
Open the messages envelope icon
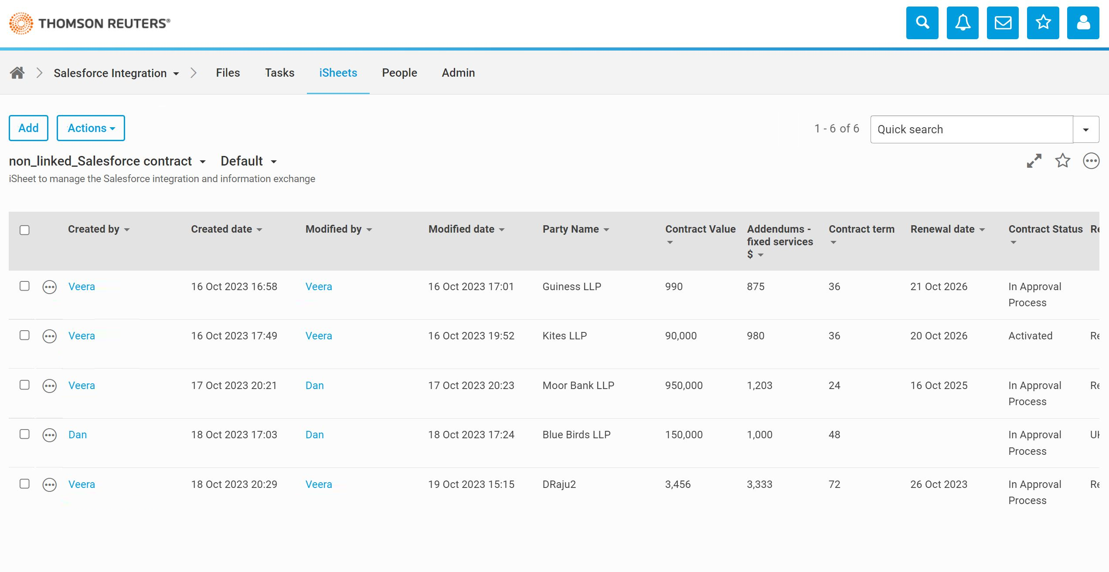[1003, 23]
